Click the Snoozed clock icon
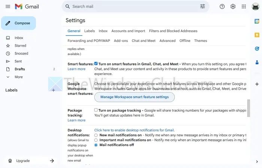 coord(8,53)
